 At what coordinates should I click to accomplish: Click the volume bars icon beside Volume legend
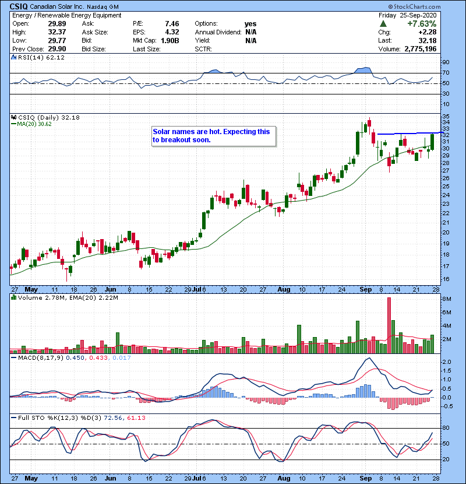click(x=13, y=297)
